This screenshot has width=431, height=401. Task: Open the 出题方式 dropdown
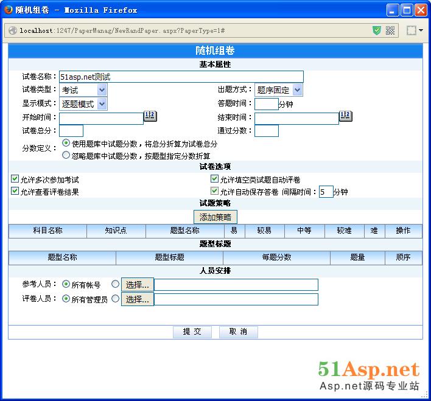(x=279, y=90)
